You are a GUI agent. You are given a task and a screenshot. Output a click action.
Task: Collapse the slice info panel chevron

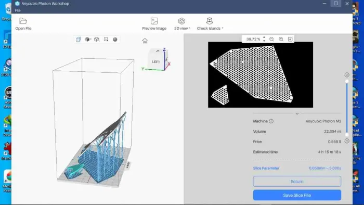[x=297, y=114]
